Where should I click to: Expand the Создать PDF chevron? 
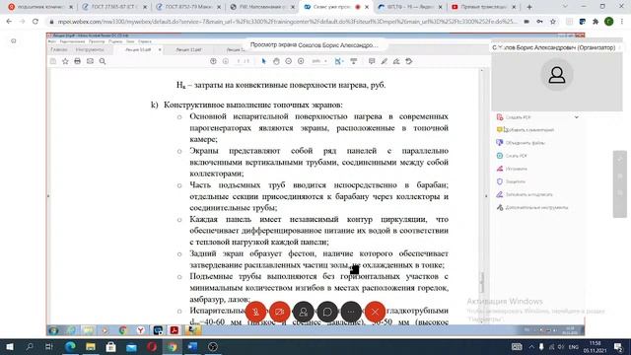pyautogui.click(x=576, y=117)
